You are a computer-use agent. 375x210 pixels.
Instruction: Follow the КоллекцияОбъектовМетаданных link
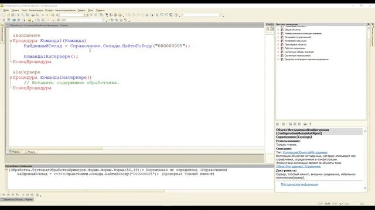(x=305, y=152)
